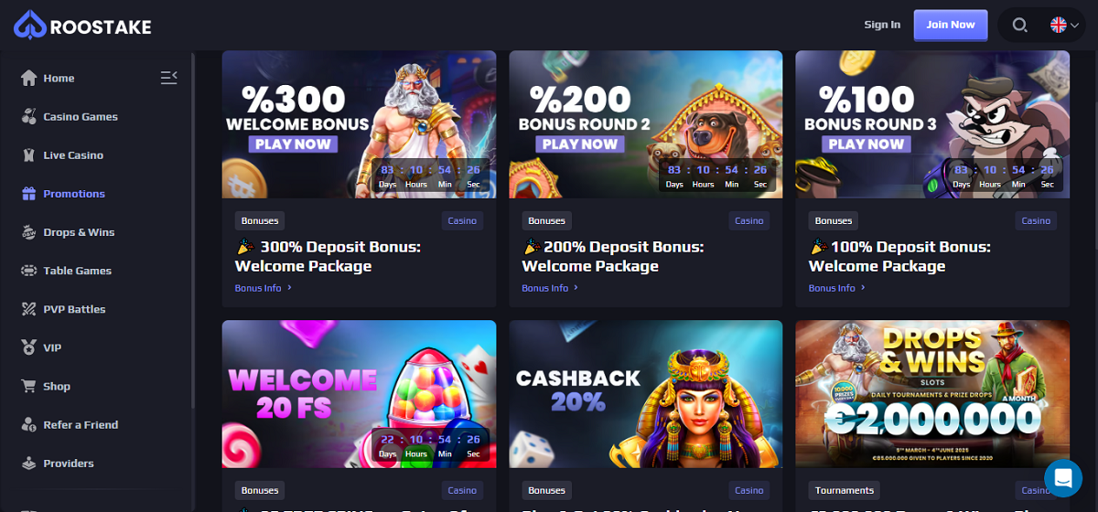Click Play Now on 200% bonus banner
This screenshot has height=512, width=1098.
click(x=580, y=144)
